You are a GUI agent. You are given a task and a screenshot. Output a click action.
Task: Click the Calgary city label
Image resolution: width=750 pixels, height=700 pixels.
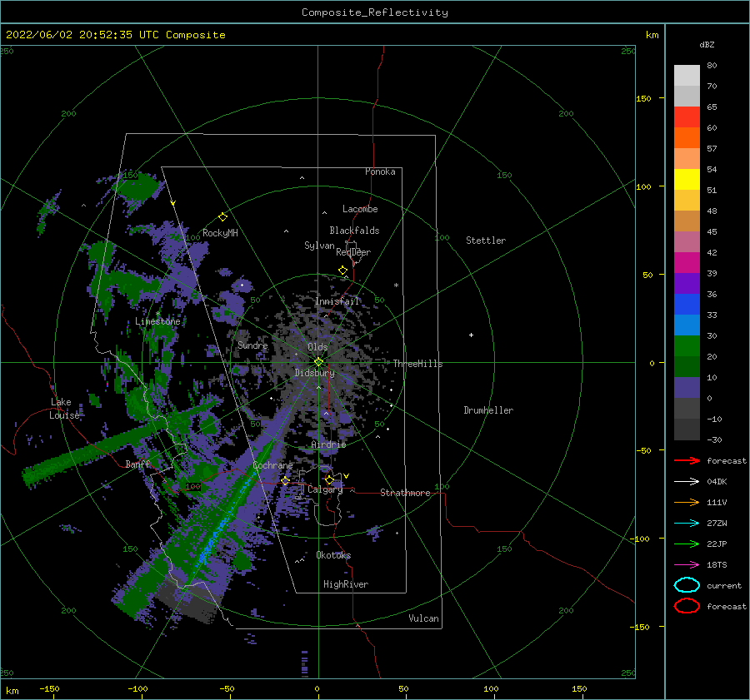(x=325, y=489)
